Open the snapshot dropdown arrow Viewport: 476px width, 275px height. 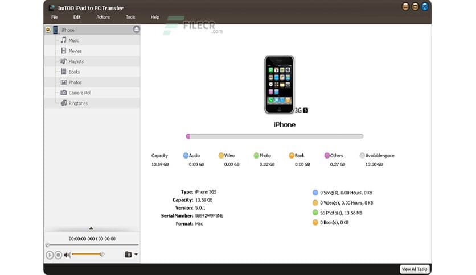coord(136,255)
